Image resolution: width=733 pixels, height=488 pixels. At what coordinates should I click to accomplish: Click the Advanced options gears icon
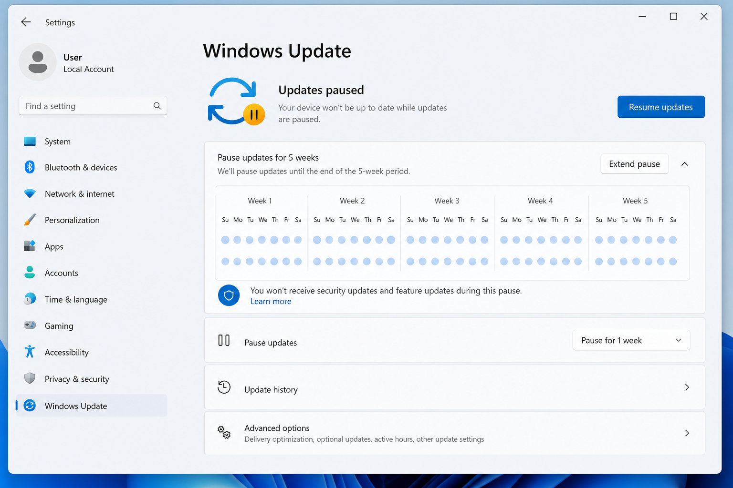pos(224,432)
